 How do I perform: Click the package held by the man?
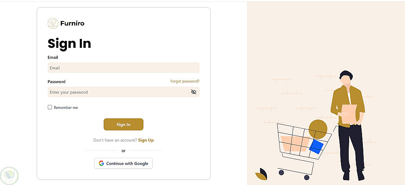coord(349,113)
